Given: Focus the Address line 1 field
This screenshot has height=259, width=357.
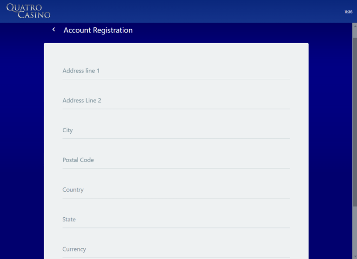Looking at the screenshot, I should (176, 71).
